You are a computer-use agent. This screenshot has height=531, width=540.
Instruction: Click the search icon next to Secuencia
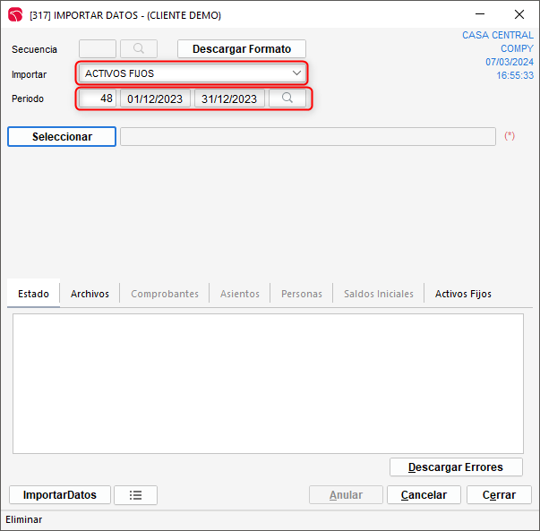pyautogui.click(x=138, y=49)
